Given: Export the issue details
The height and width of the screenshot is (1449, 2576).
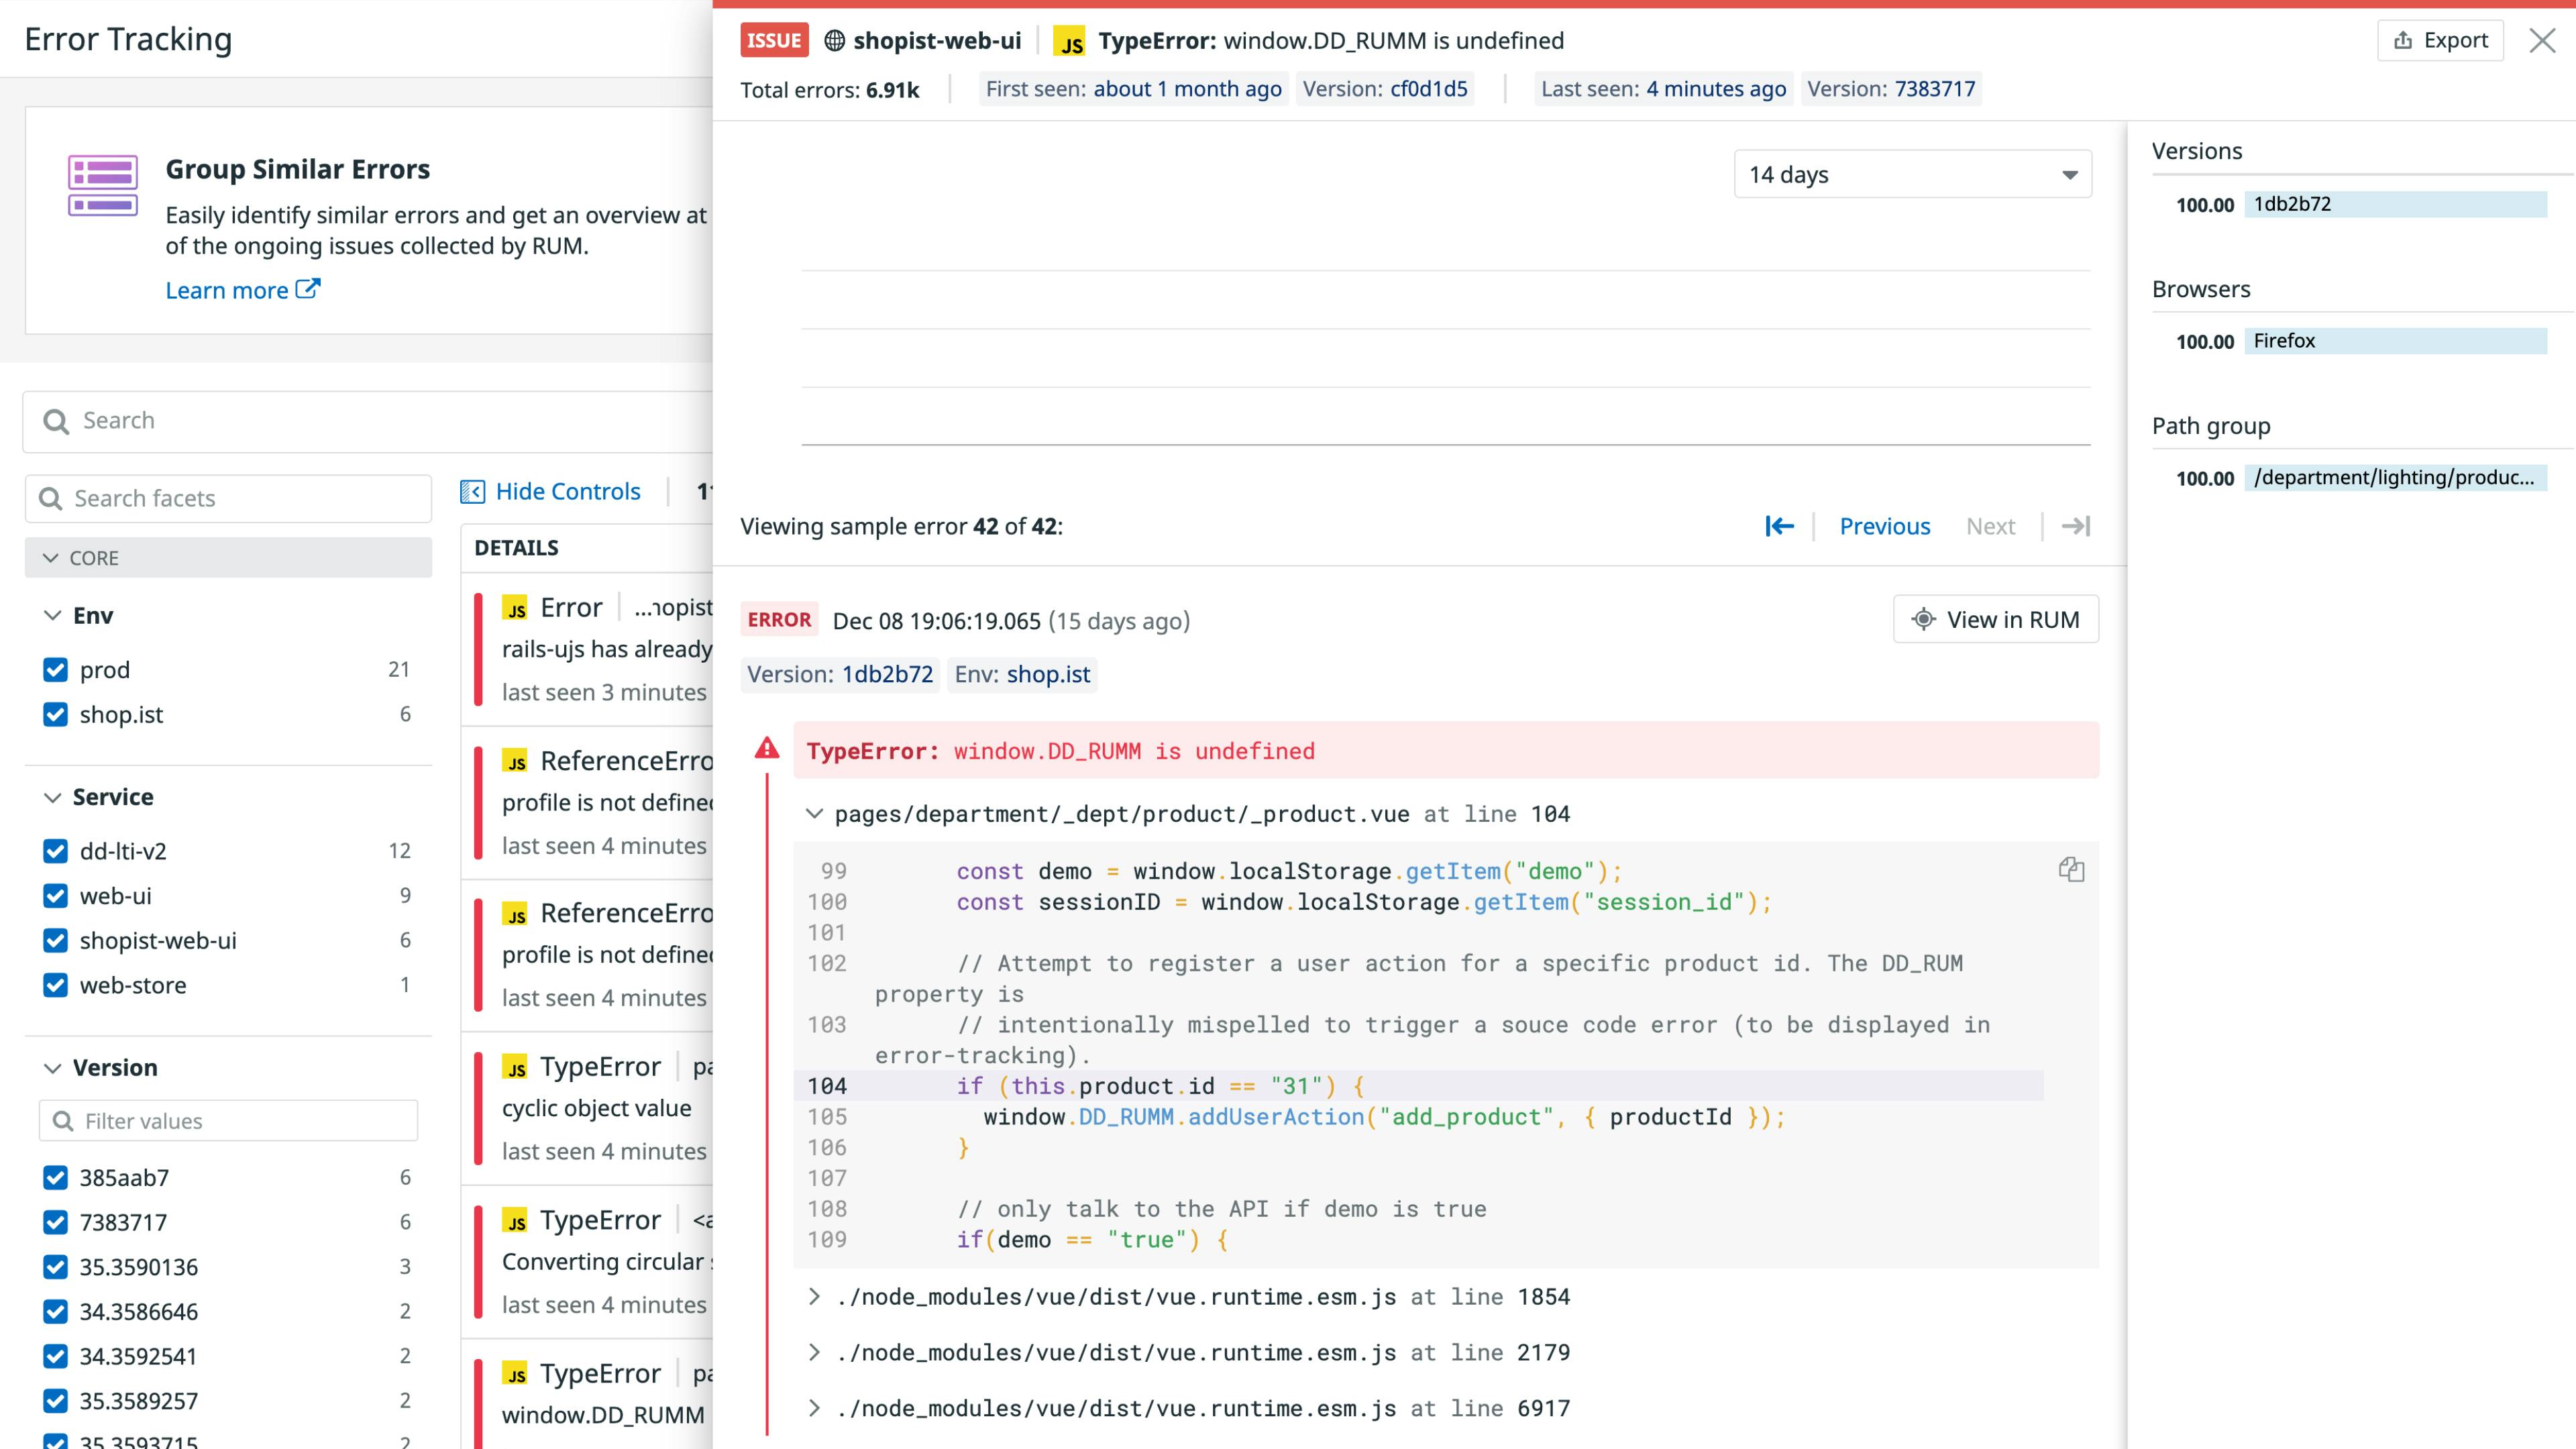Looking at the screenshot, I should (x=2440, y=39).
